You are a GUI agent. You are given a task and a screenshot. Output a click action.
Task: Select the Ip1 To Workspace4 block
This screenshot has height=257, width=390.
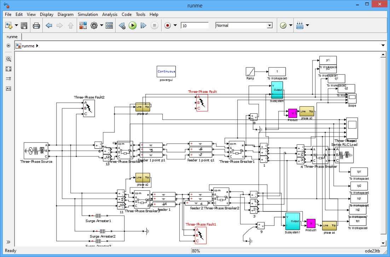(x=359, y=172)
